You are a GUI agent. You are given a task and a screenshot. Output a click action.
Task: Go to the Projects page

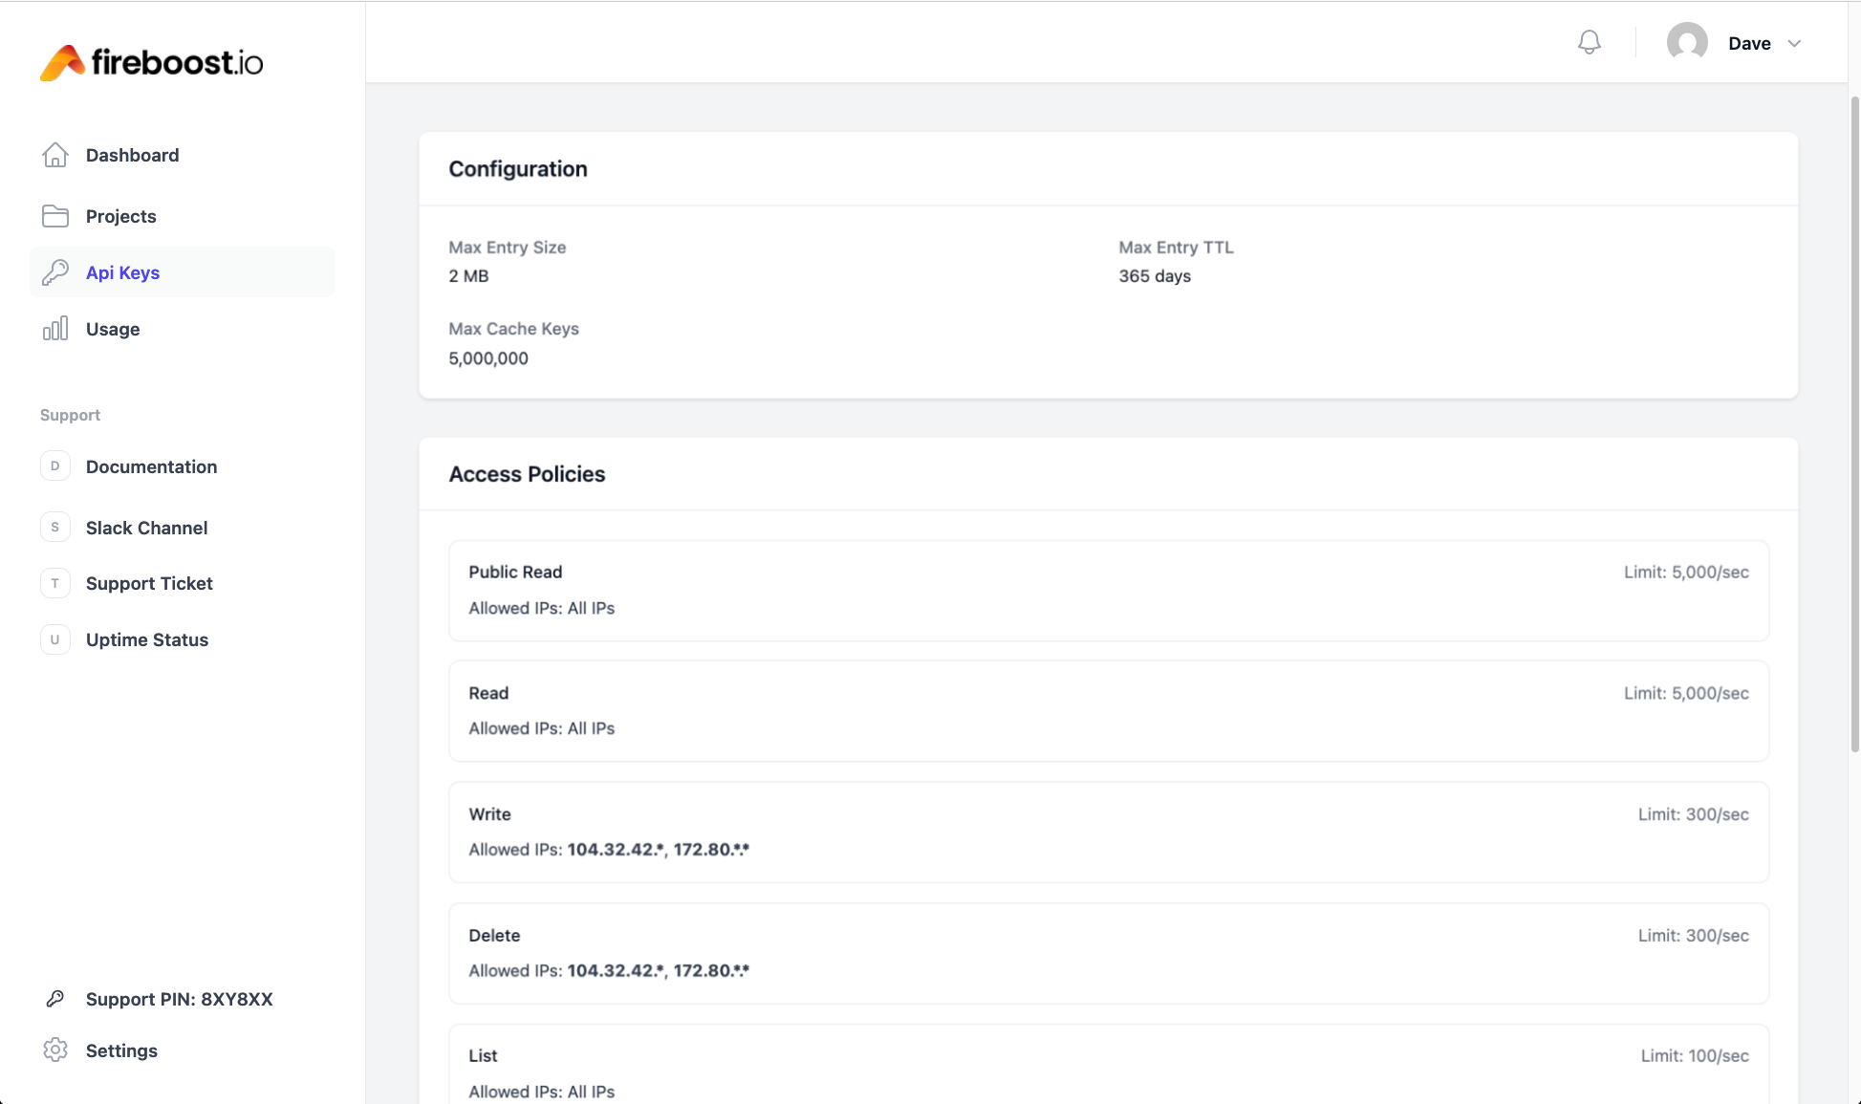[x=120, y=216]
